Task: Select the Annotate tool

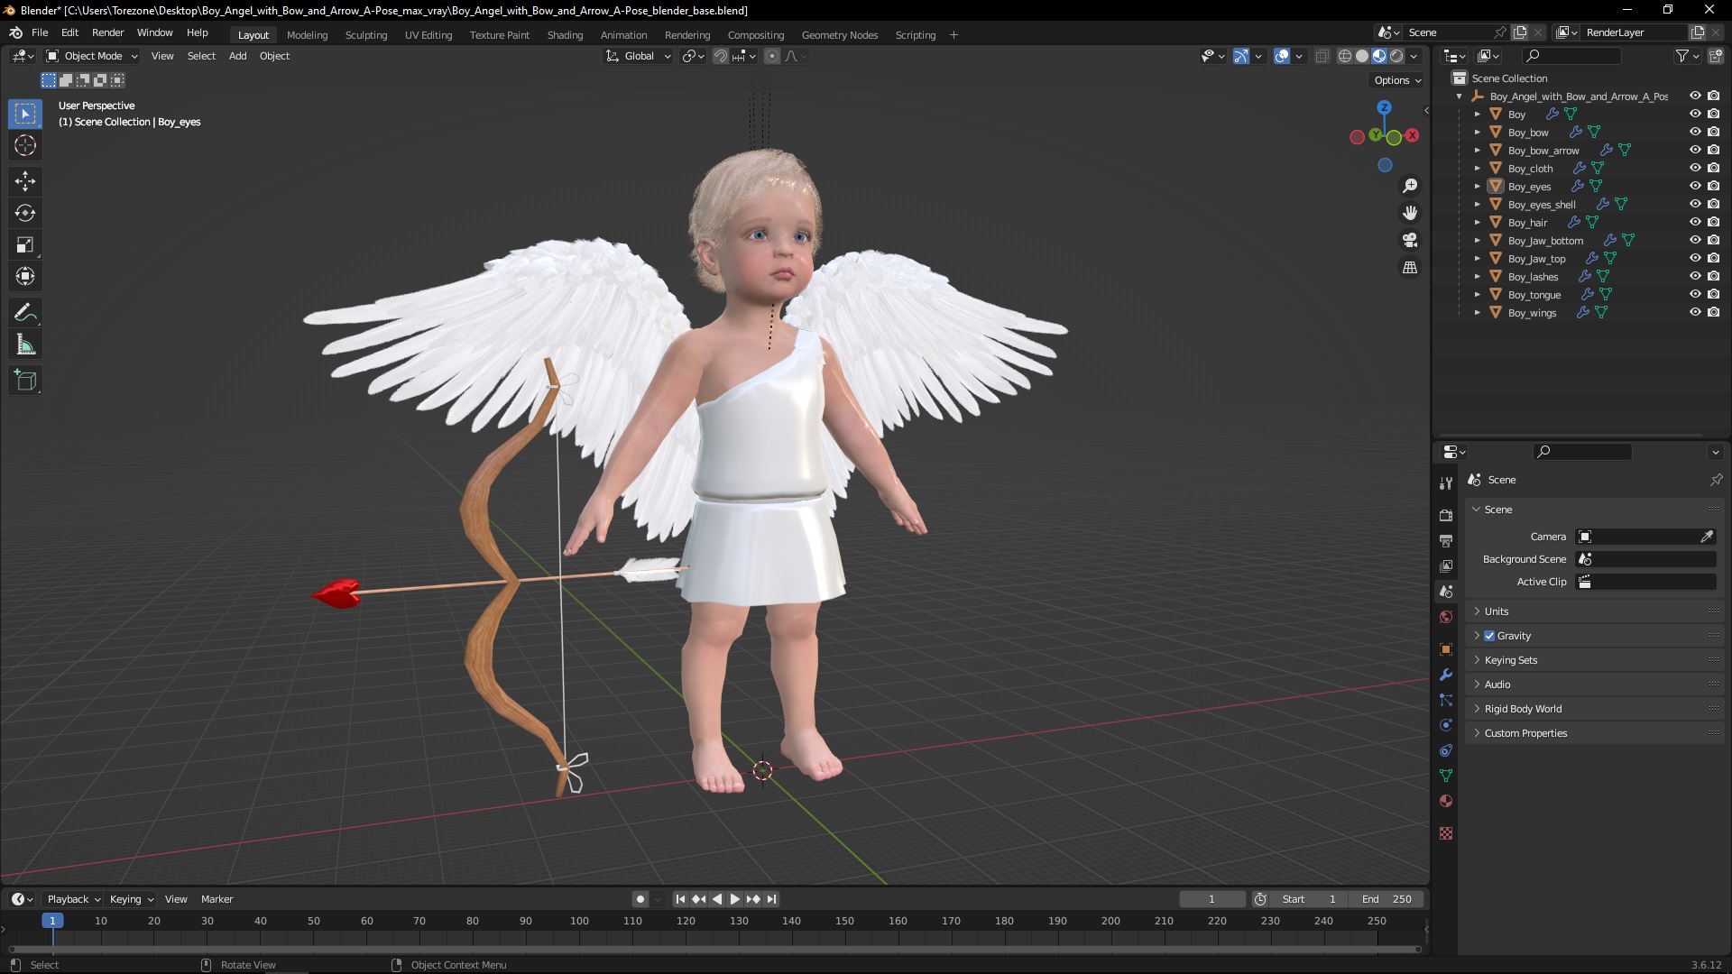Action: click(25, 313)
